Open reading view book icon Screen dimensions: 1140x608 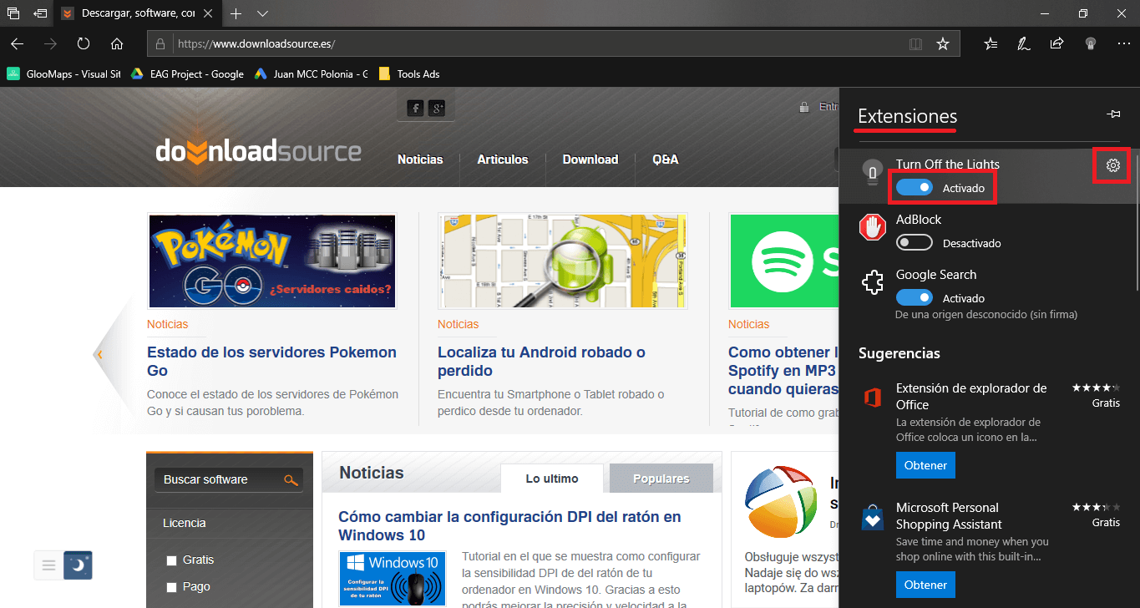915,43
